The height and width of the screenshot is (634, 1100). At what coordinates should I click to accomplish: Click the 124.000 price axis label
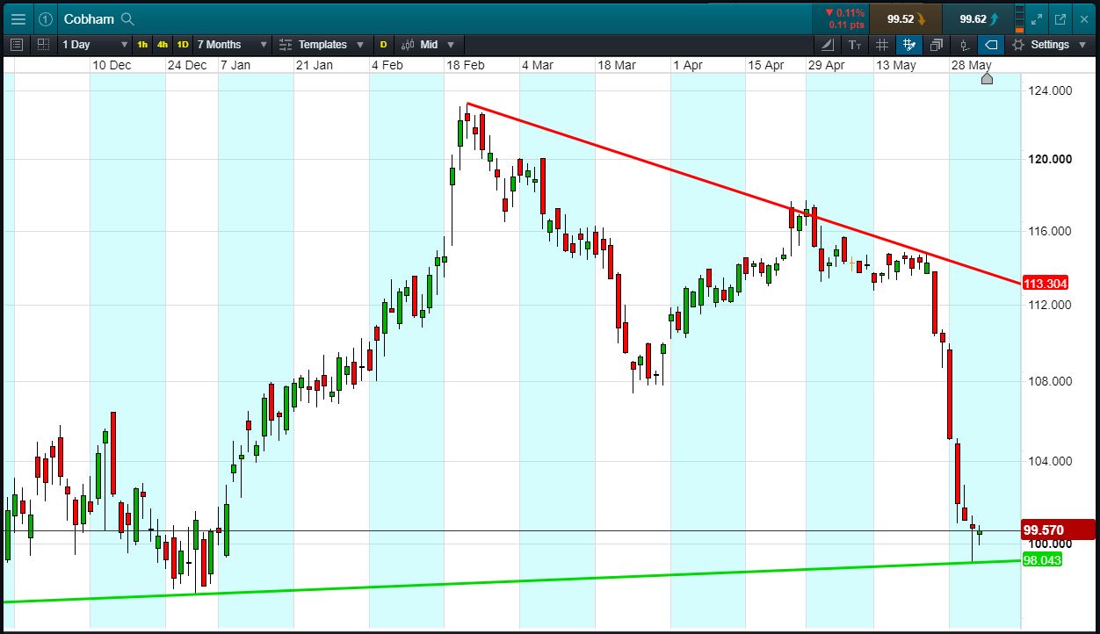(x=1049, y=90)
